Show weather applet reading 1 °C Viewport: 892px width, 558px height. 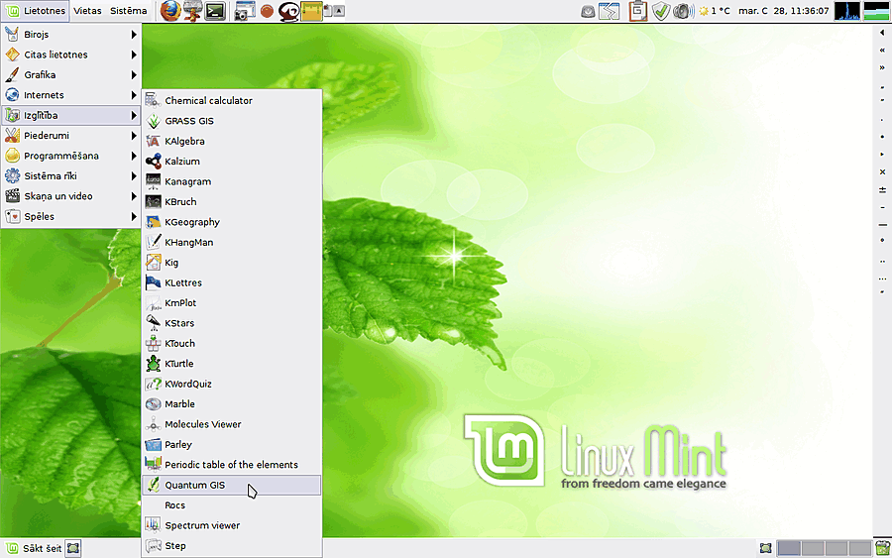pos(715,11)
